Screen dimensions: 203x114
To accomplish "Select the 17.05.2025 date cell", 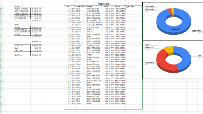I will [x=70, y=9].
